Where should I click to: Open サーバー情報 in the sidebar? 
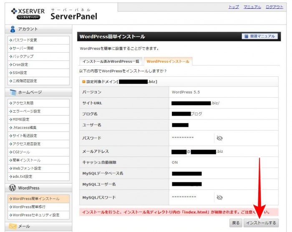pyautogui.click(x=38, y=48)
